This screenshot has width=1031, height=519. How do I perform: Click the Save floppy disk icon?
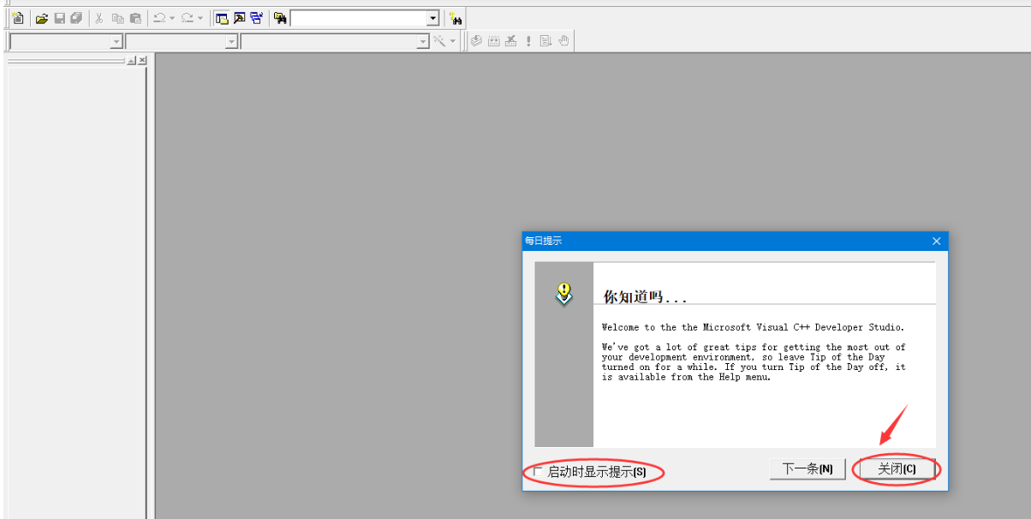(x=60, y=18)
